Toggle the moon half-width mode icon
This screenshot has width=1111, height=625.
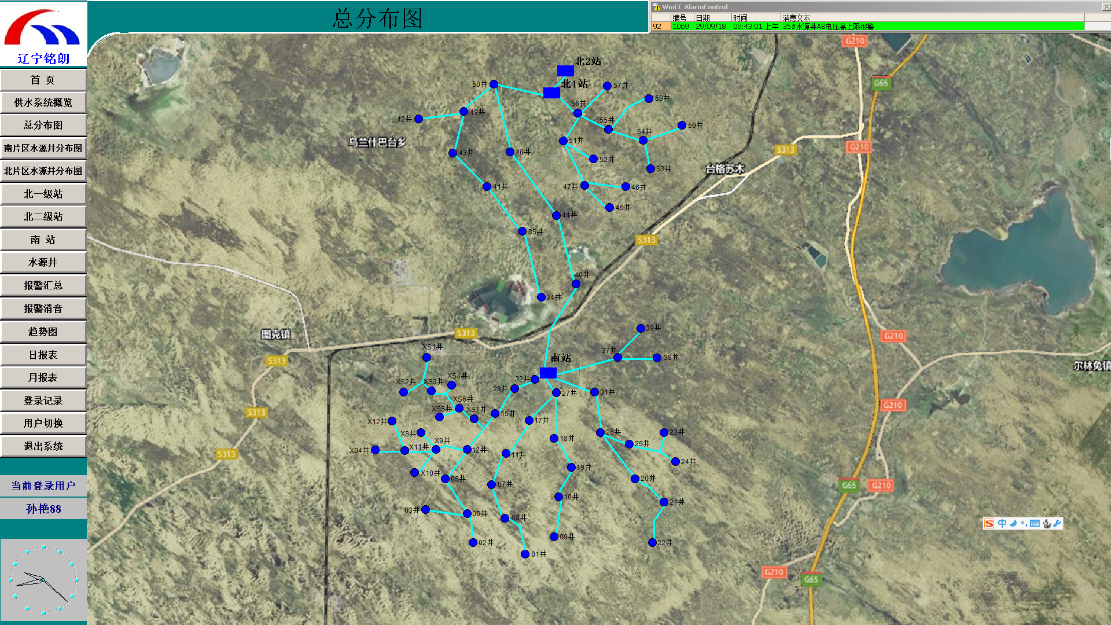pos(1013,524)
